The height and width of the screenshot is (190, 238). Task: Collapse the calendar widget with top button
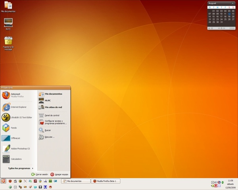(233, 3)
